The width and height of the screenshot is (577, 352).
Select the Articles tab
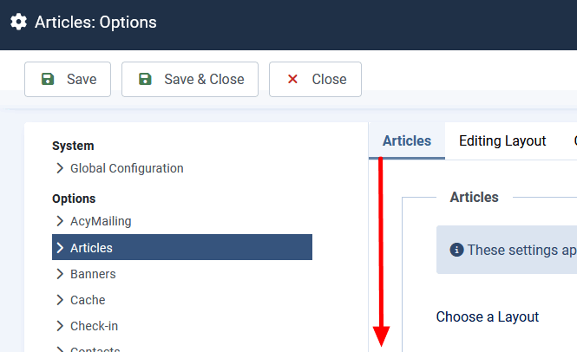point(407,140)
